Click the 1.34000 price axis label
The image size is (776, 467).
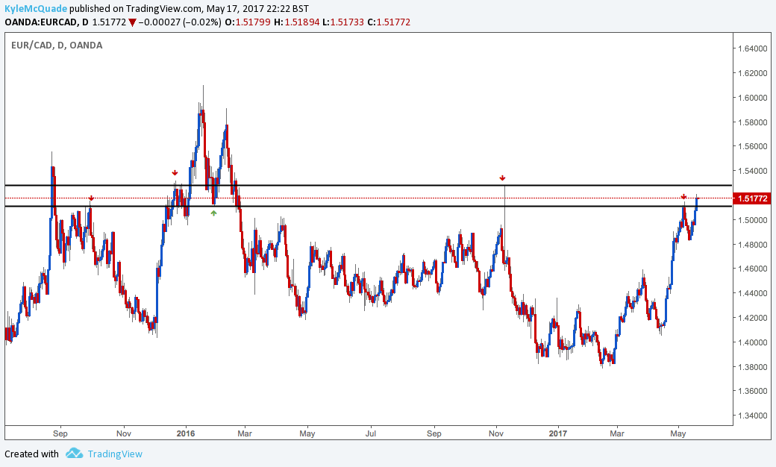point(752,416)
